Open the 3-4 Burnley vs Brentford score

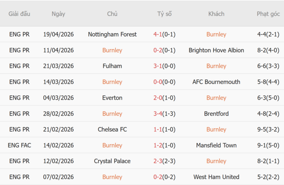[158, 114]
